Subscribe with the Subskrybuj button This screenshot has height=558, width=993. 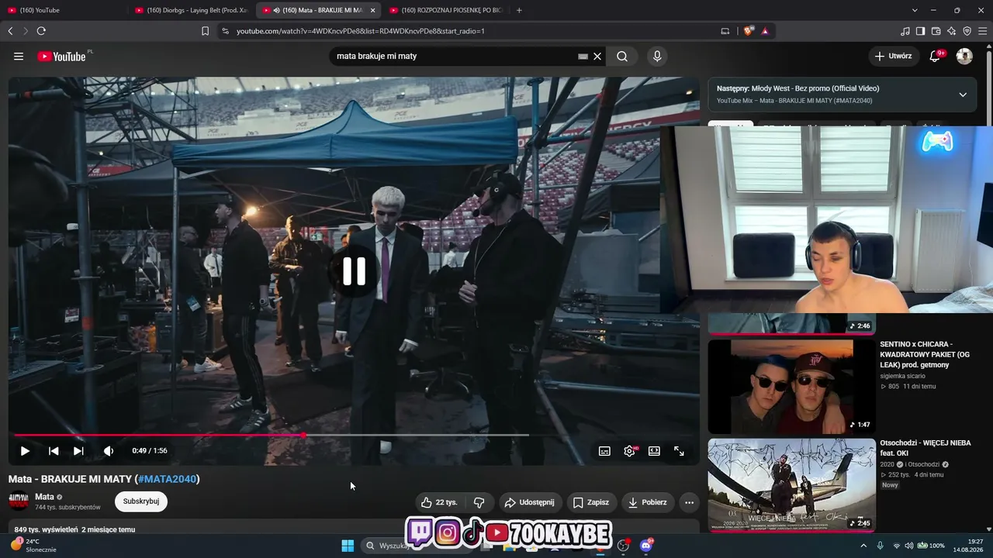(141, 501)
